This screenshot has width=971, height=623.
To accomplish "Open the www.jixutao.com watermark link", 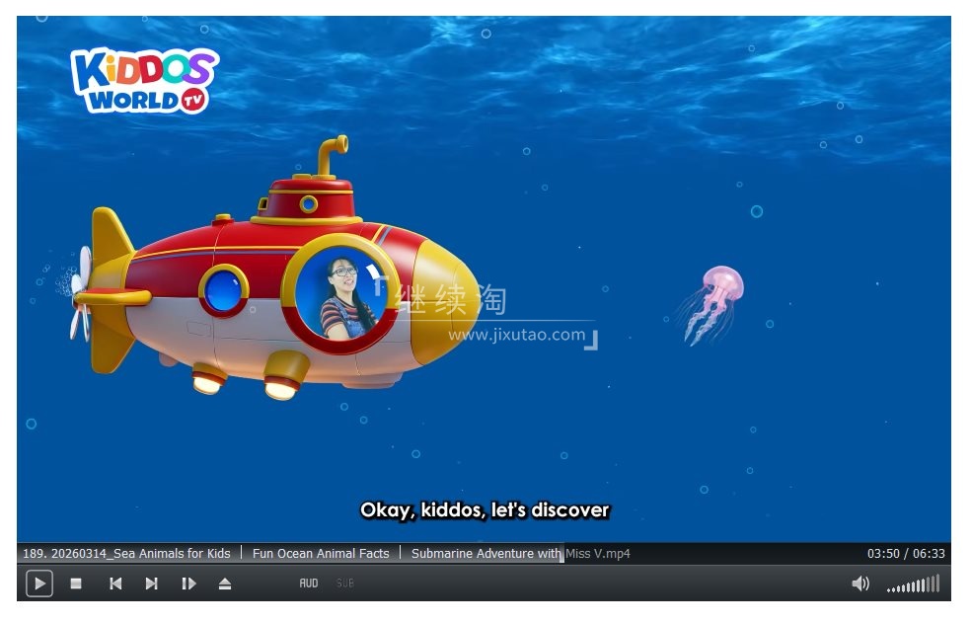I will (x=517, y=334).
